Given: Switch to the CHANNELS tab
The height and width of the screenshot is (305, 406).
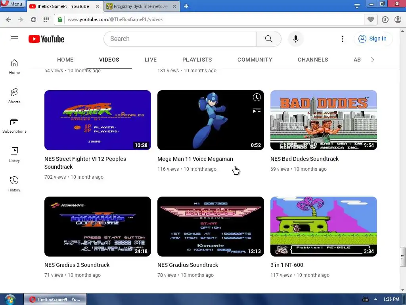Looking at the screenshot, I should (x=313, y=60).
